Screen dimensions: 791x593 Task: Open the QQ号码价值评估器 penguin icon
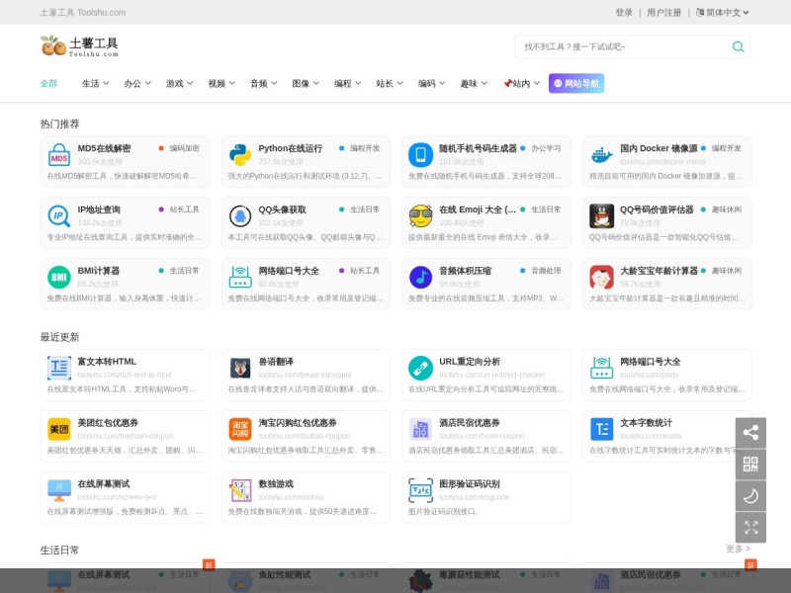pos(602,215)
